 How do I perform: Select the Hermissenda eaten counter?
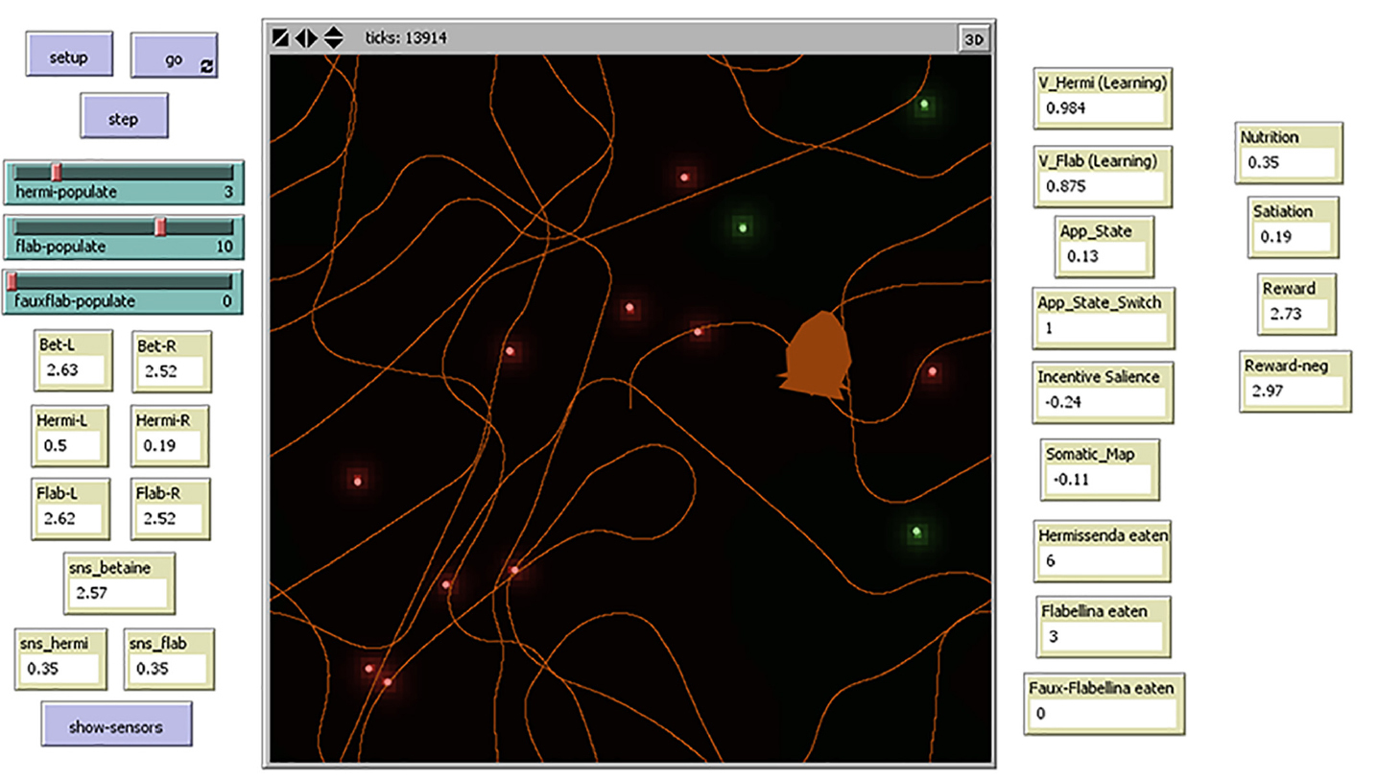pos(1101,560)
